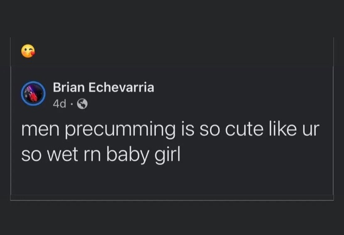Click the 4d post timestamp
The height and width of the screenshot is (235, 344).
coord(59,104)
